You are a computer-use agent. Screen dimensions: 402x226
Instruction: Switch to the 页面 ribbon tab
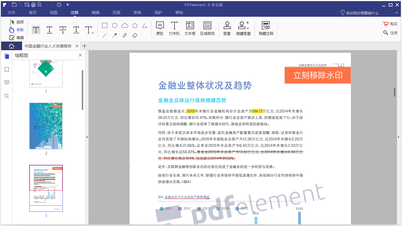(x=116, y=13)
